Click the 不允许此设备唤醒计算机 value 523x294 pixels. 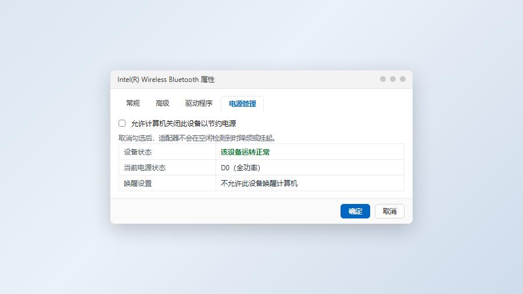coord(259,184)
